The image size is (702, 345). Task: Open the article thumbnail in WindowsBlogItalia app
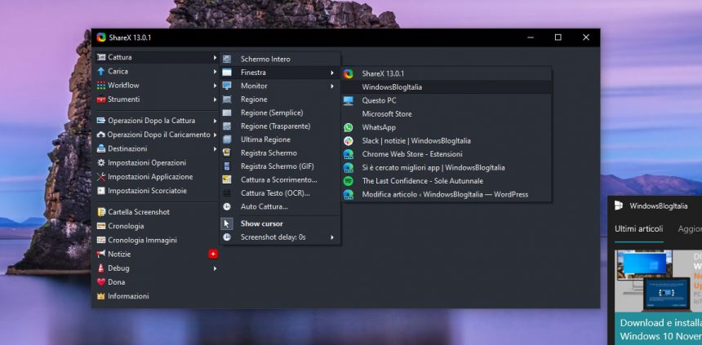click(658, 281)
